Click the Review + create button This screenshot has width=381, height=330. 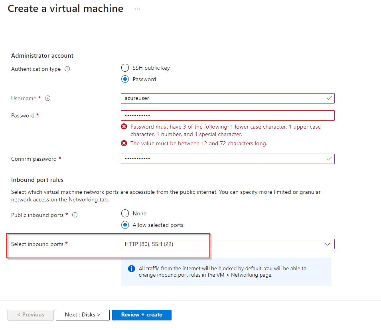[x=142, y=315]
